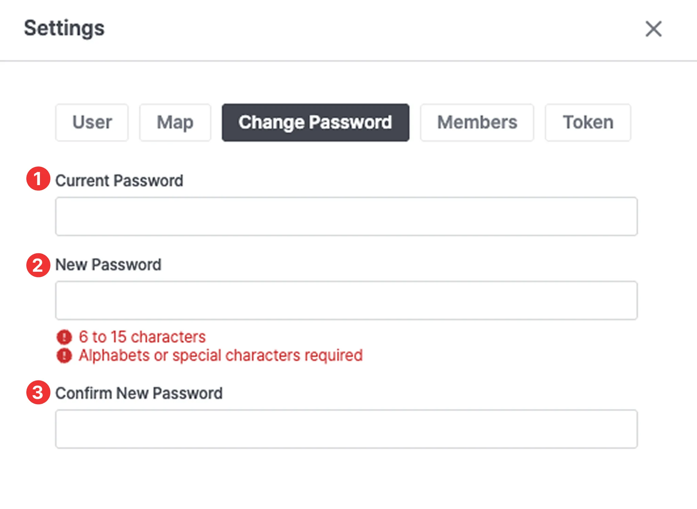Select the Change Password tab
Viewport: 697px width, 509px height.
[315, 122]
